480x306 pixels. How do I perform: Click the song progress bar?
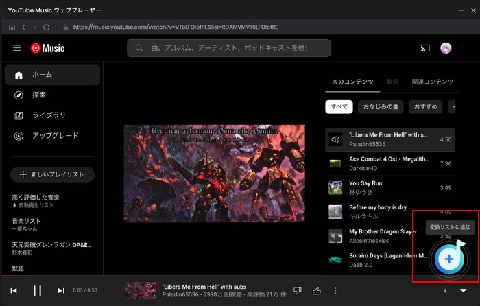(240, 276)
